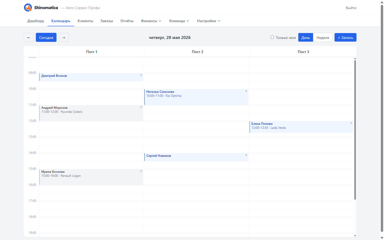The image size is (384, 240).
Task: Click the Пост 3 column header
Action: (x=303, y=52)
